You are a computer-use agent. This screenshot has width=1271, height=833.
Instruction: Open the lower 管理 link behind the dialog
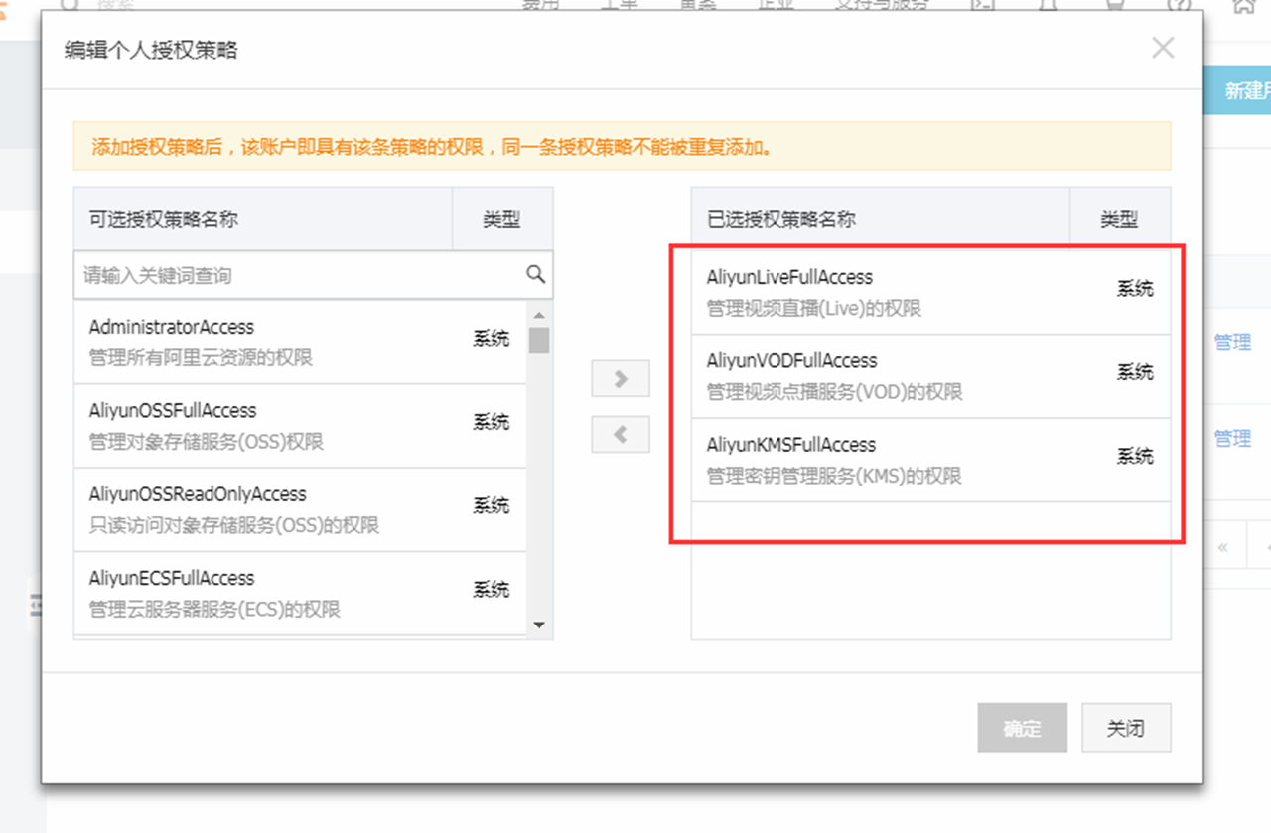[x=1232, y=438]
